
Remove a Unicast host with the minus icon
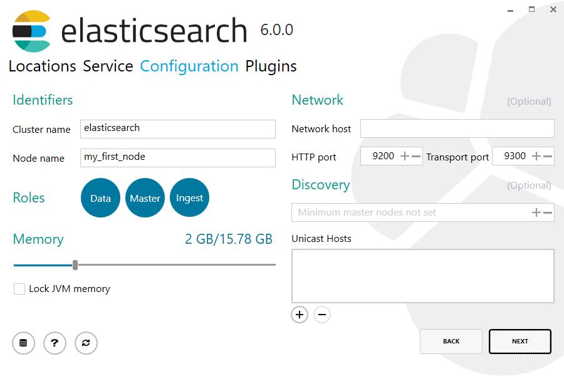point(322,315)
